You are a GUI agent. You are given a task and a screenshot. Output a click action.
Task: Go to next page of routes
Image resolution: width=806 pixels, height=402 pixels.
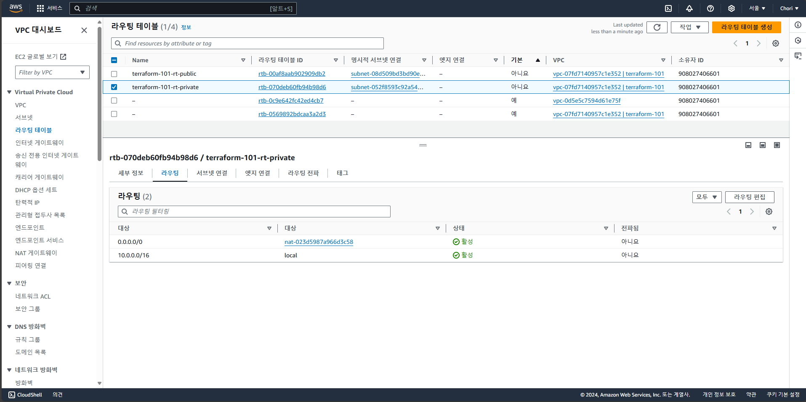752,212
